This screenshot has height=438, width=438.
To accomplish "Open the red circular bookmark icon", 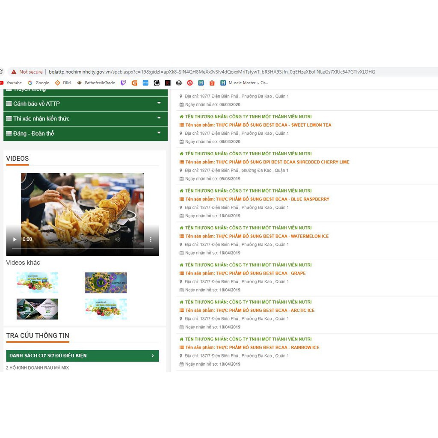I will (190, 83).
